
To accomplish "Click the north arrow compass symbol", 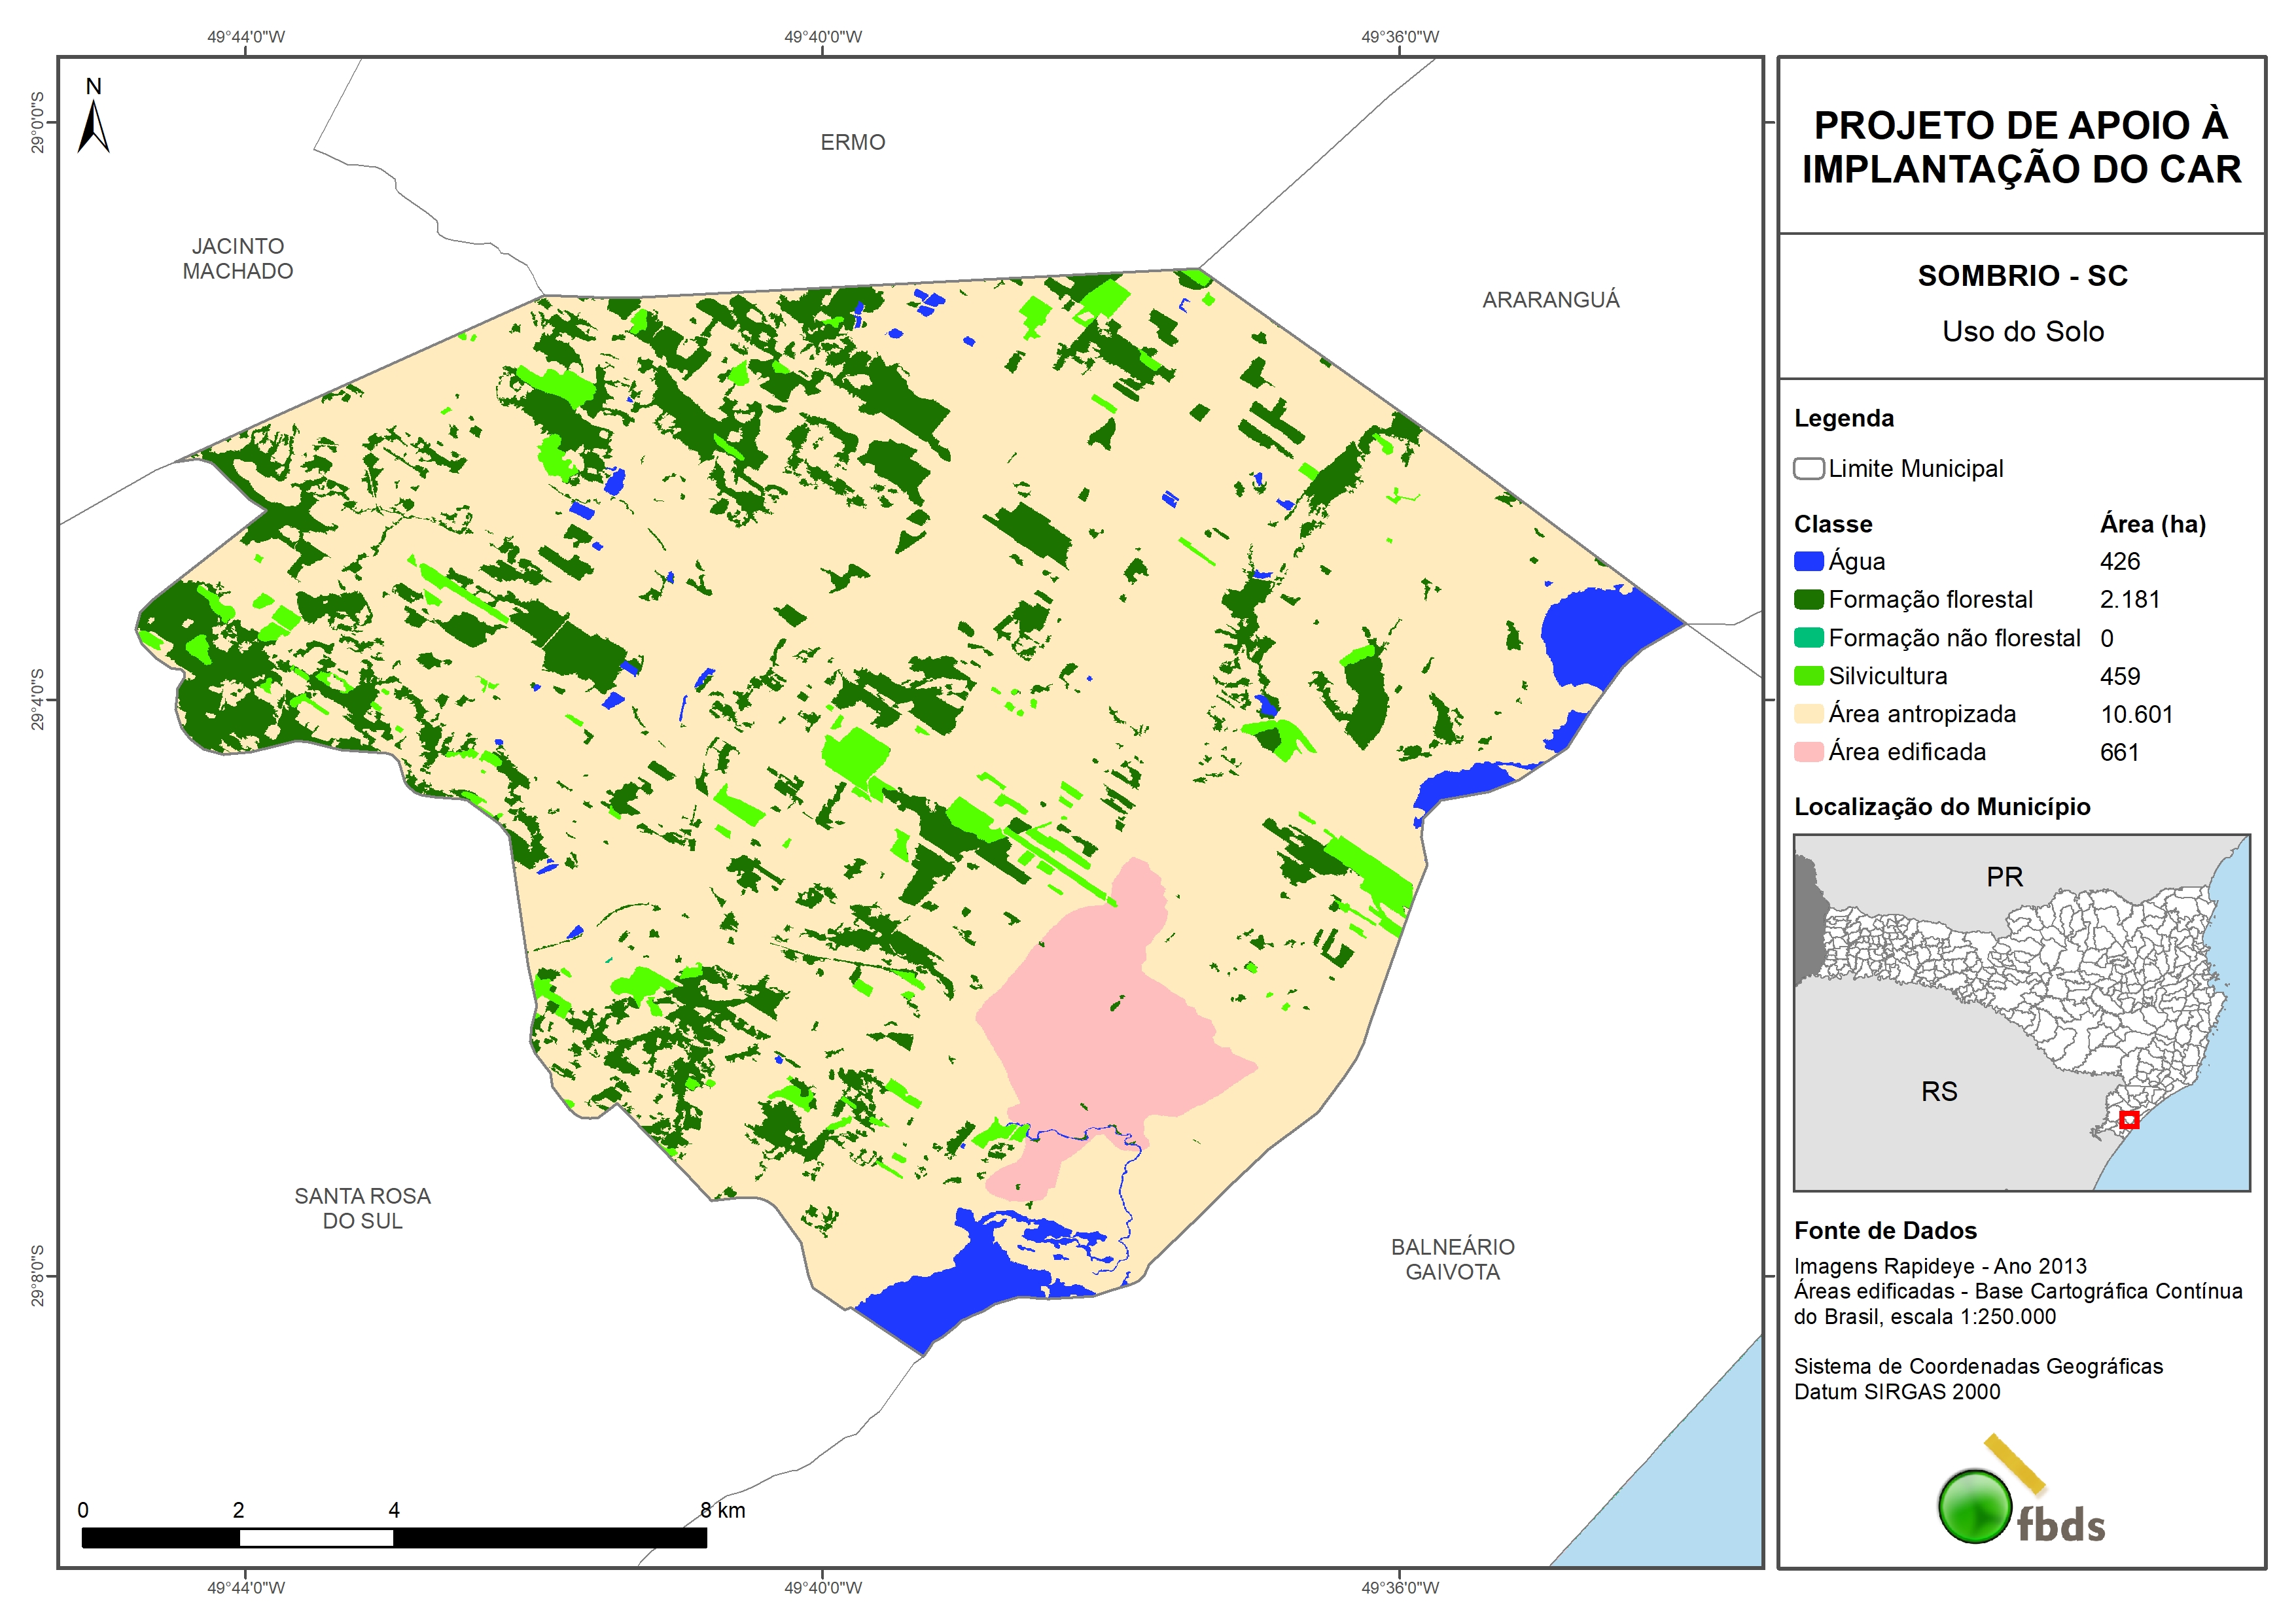I will [x=93, y=126].
